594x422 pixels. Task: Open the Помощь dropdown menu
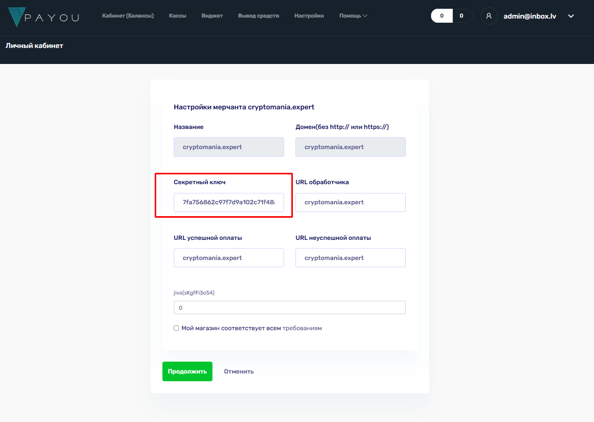point(353,16)
